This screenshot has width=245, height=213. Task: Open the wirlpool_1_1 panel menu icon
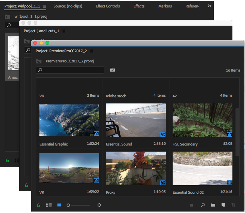coord(45,6)
